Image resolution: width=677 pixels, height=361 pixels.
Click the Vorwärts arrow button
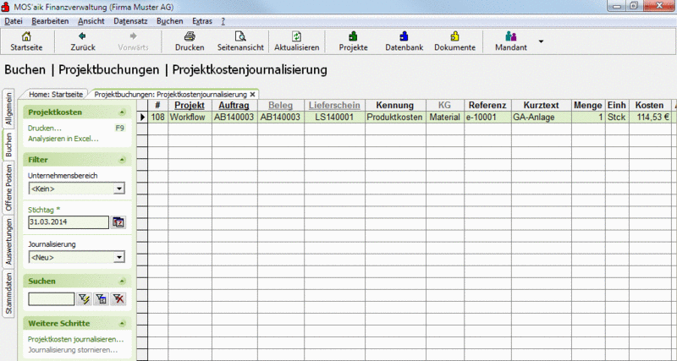tap(134, 36)
